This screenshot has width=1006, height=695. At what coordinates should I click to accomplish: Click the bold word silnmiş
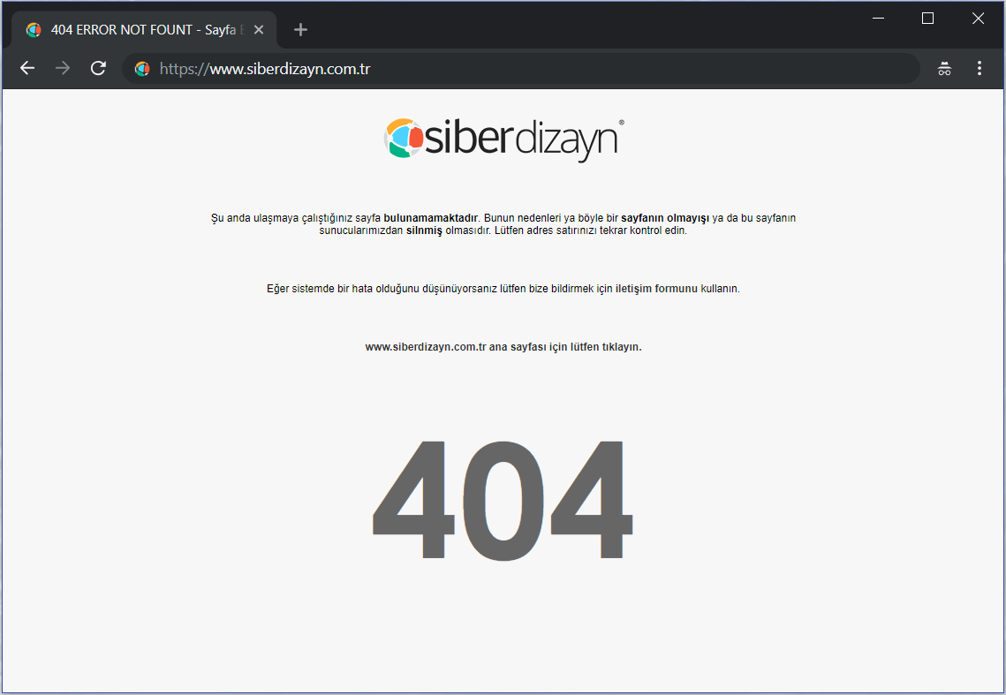tap(424, 230)
